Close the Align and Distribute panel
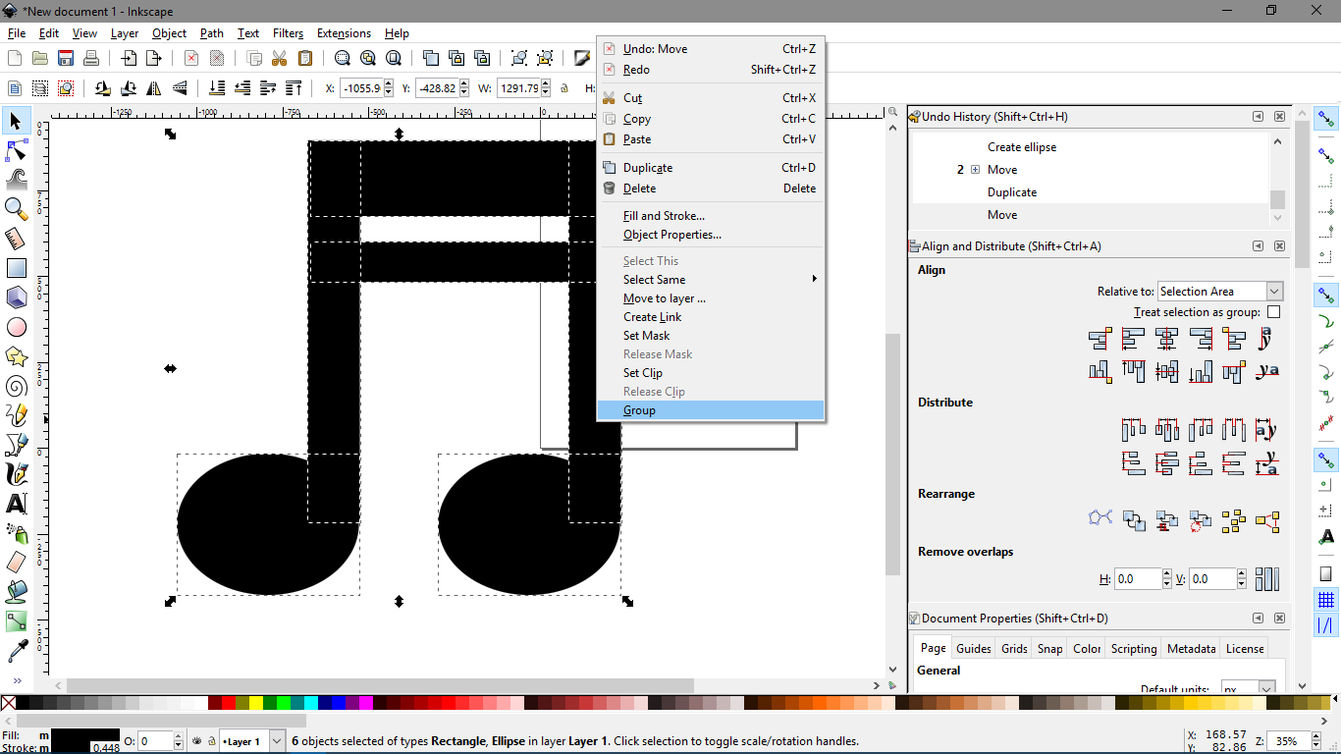1341x754 pixels. [x=1279, y=246]
